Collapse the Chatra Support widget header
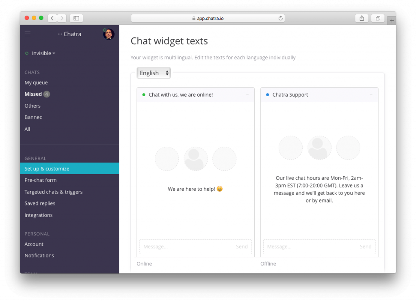The height and width of the screenshot is (302, 416). (370, 95)
